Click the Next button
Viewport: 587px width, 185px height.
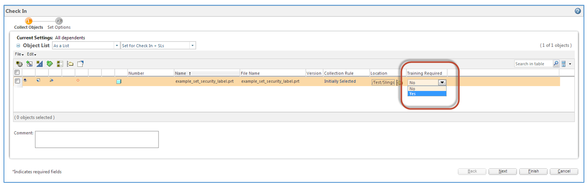(x=503, y=171)
